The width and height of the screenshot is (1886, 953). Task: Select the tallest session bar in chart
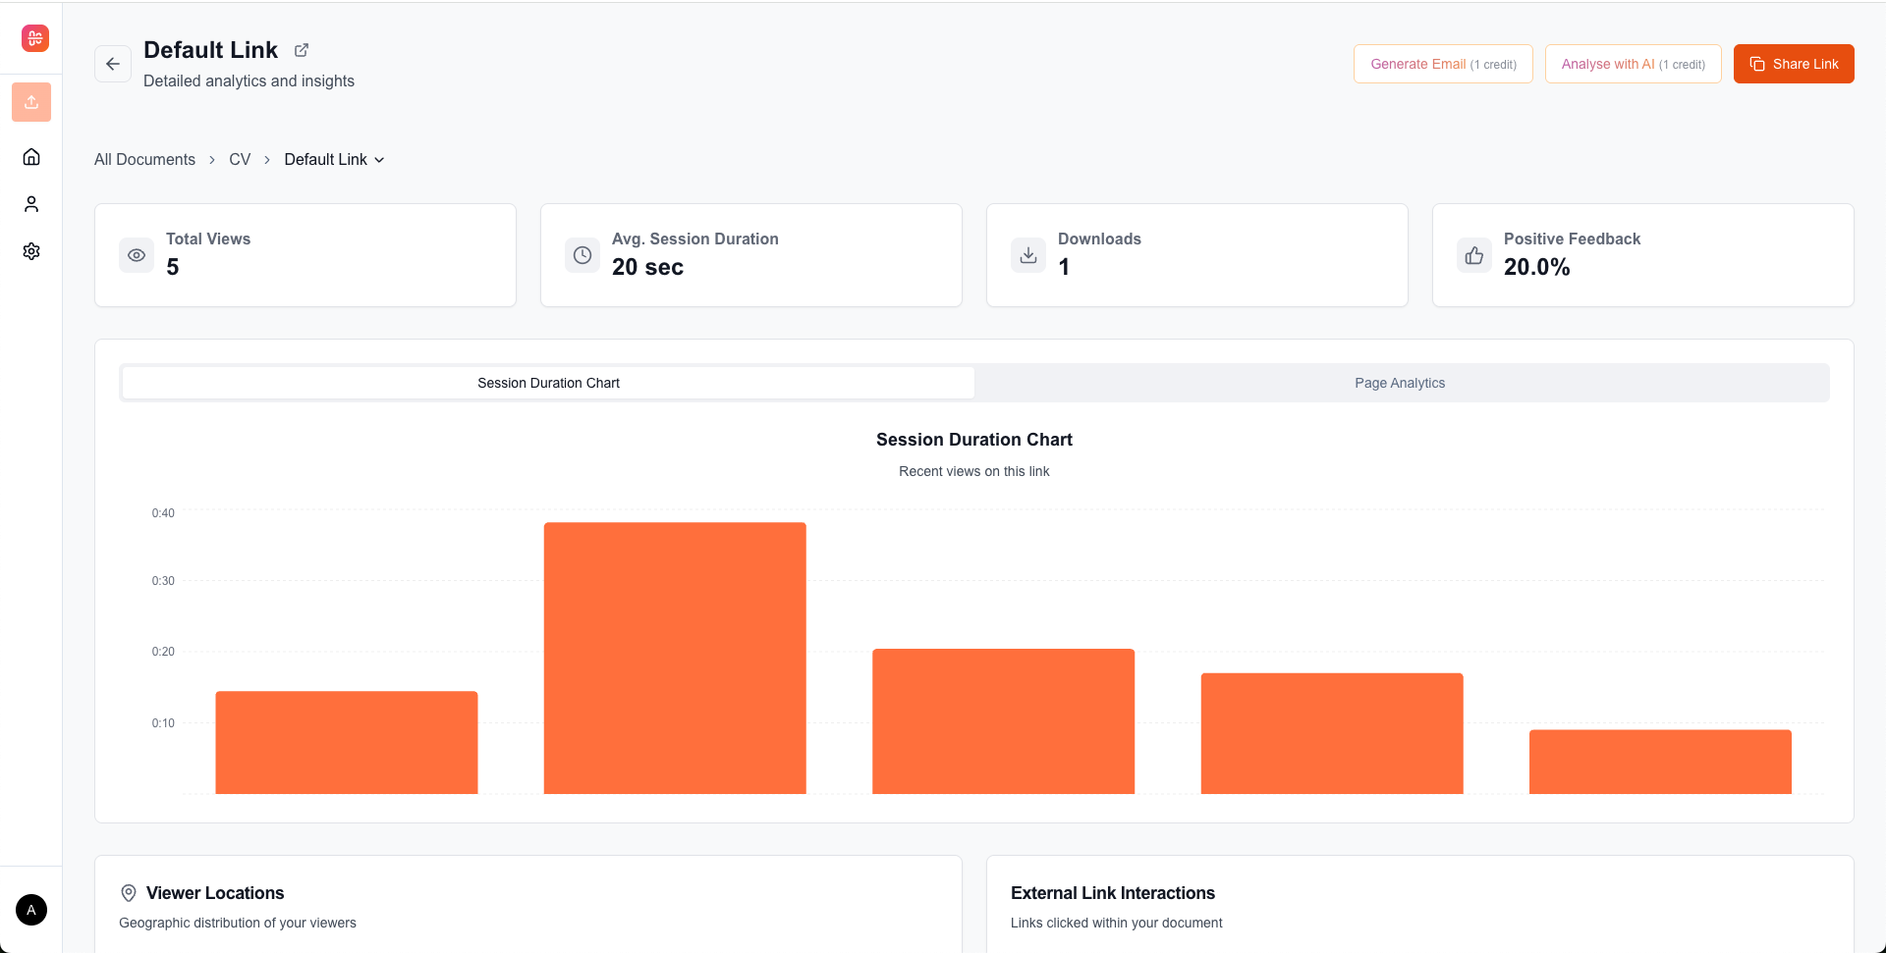675,658
